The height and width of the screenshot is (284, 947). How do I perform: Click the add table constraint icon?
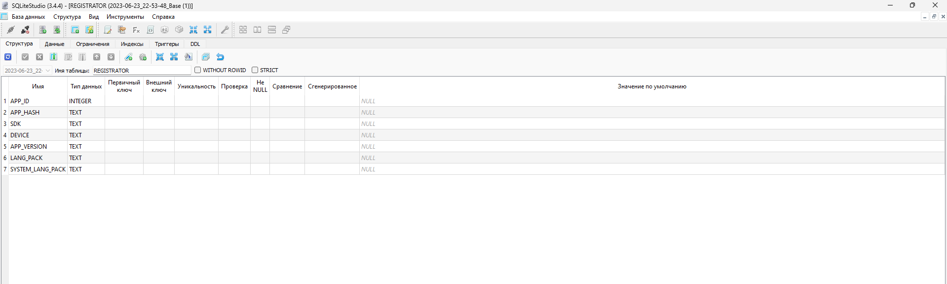[x=128, y=57]
